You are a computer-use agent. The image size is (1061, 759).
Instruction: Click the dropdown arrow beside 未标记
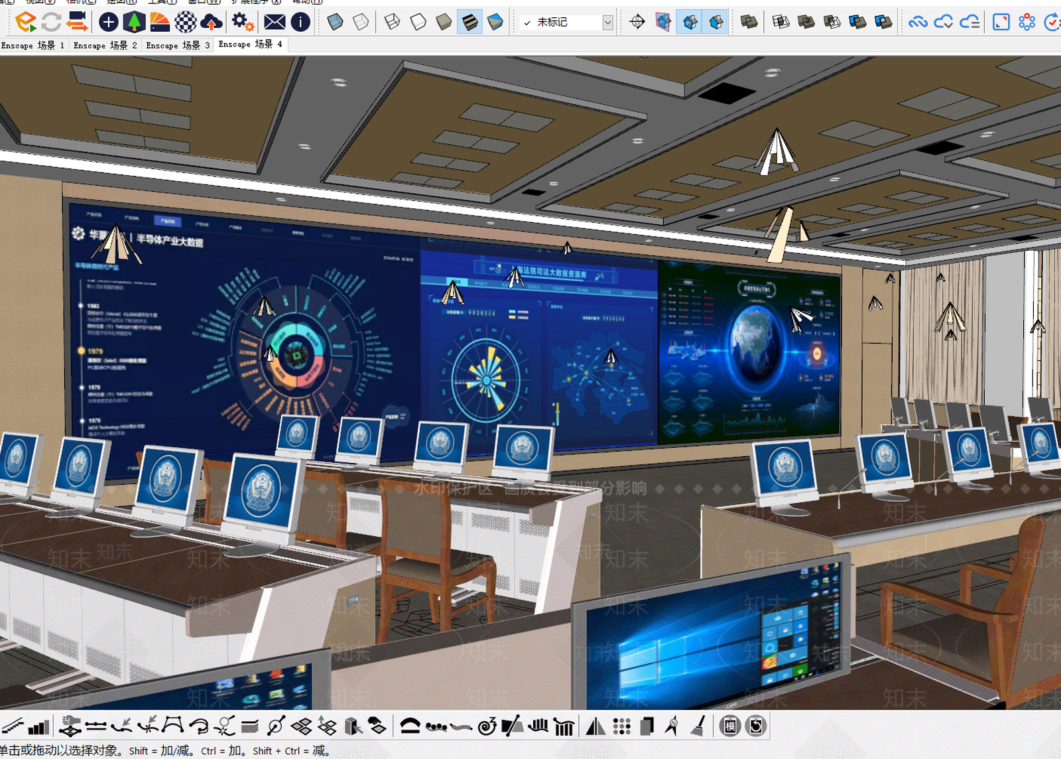pyautogui.click(x=607, y=23)
